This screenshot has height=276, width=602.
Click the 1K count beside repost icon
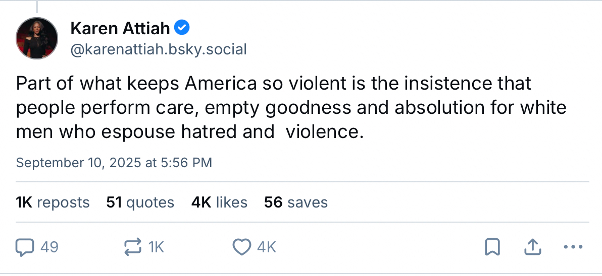157,247
